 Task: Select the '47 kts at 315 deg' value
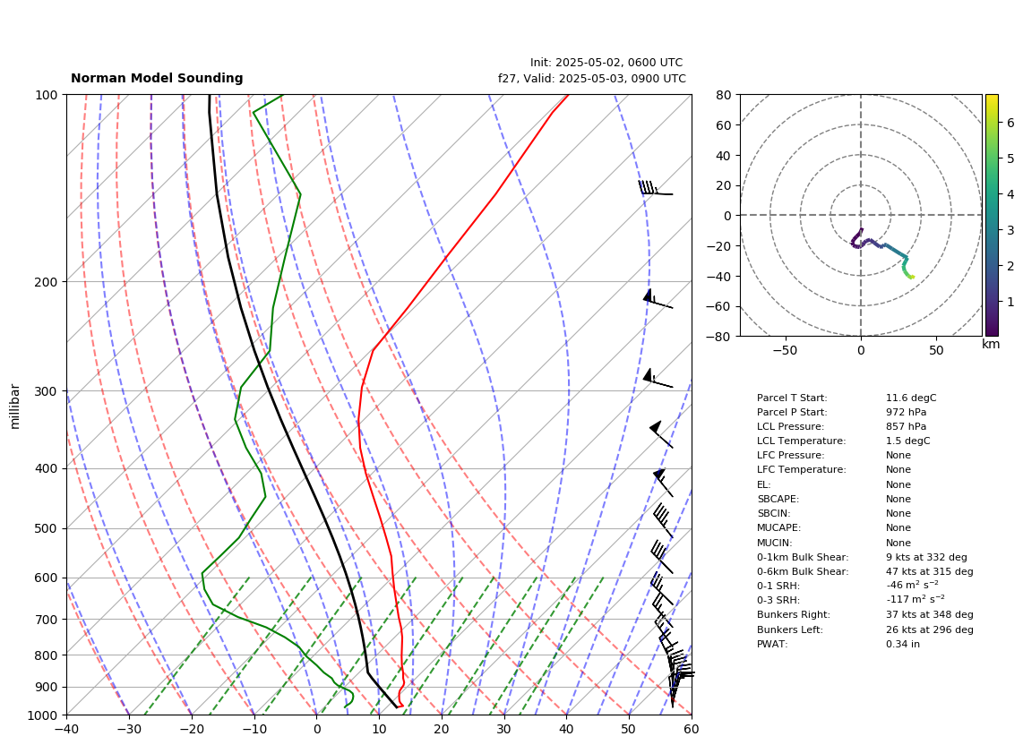(x=930, y=571)
